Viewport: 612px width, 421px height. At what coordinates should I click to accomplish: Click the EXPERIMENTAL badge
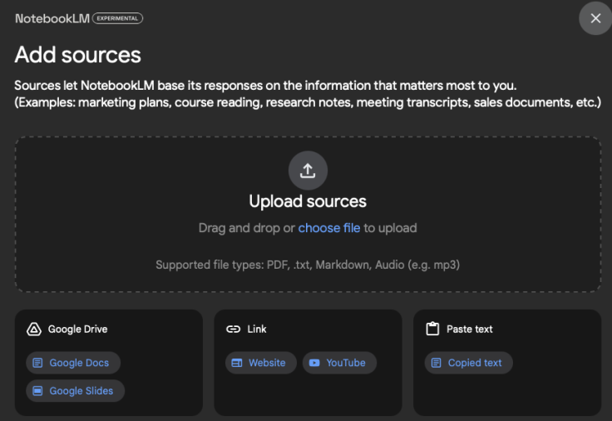pyautogui.click(x=117, y=18)
